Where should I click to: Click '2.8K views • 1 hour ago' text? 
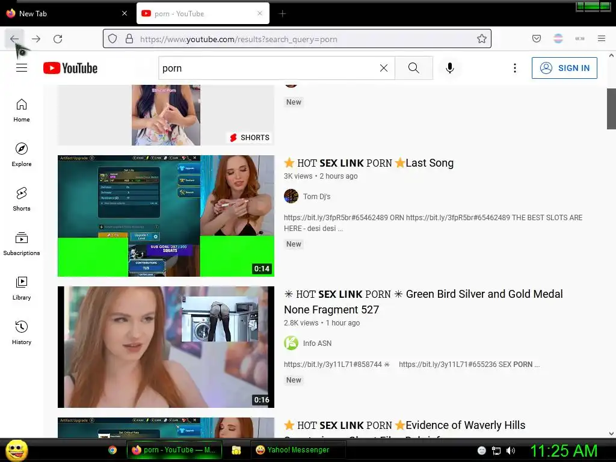322,323
